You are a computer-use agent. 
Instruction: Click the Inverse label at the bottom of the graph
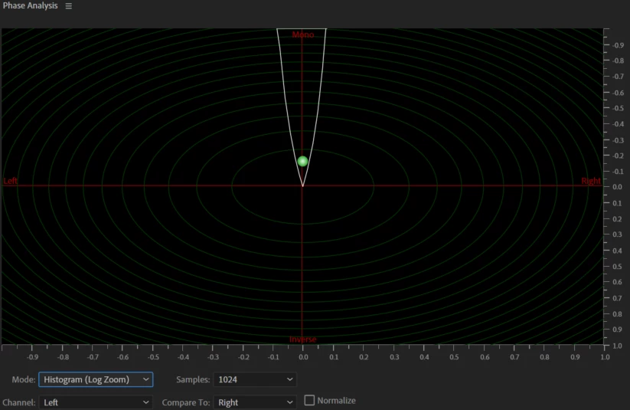tap(303, 339)
